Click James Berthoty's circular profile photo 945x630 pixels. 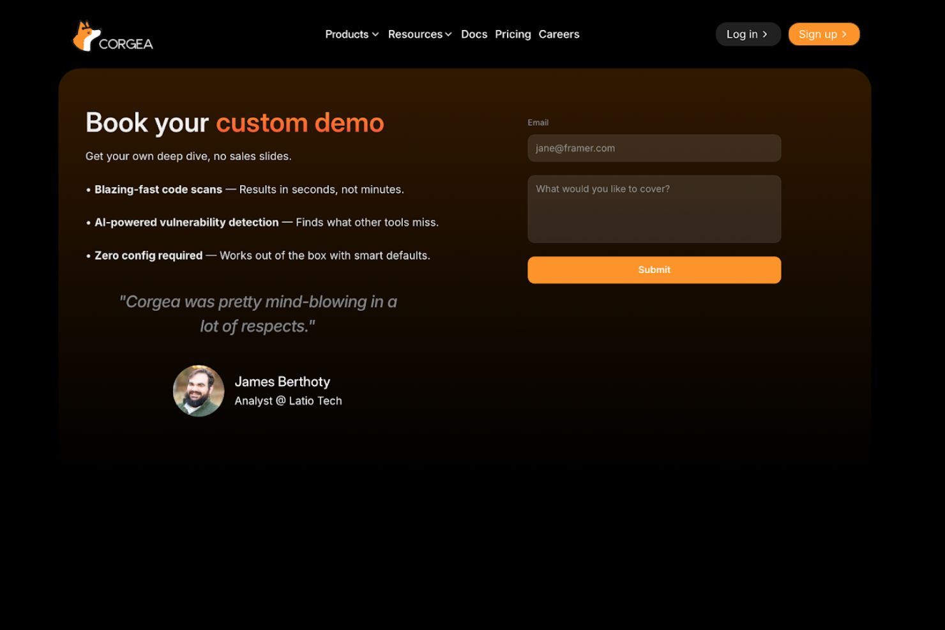coord(198,391)
